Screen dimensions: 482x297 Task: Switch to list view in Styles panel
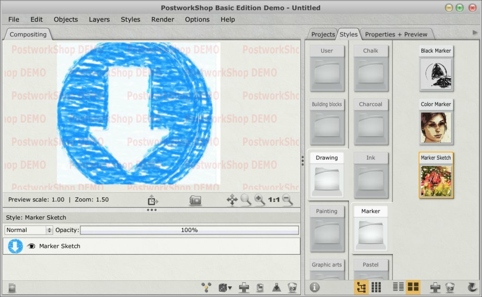point(398,287)
